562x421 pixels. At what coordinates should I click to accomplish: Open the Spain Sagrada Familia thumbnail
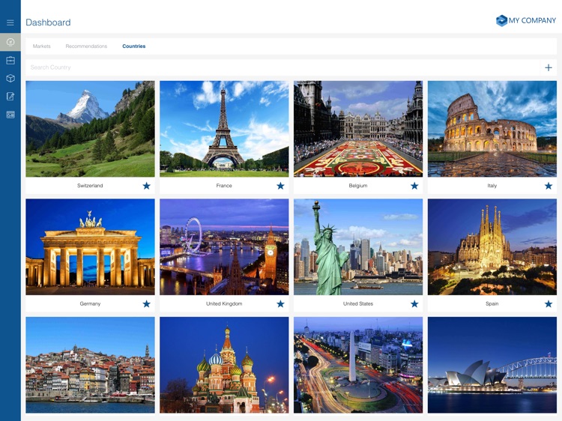(492, 247)
